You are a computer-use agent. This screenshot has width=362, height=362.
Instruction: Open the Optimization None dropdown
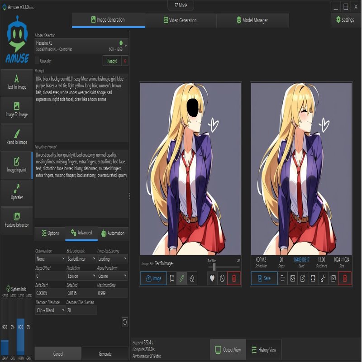50,259
